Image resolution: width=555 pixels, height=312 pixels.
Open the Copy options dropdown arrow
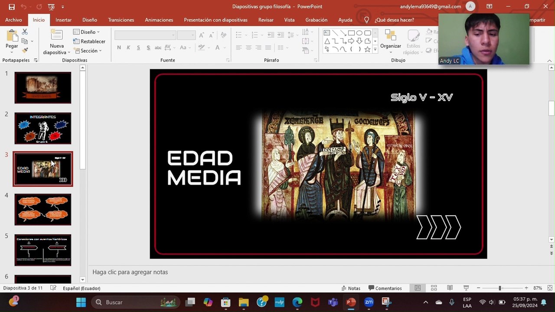tap(32, 41)
